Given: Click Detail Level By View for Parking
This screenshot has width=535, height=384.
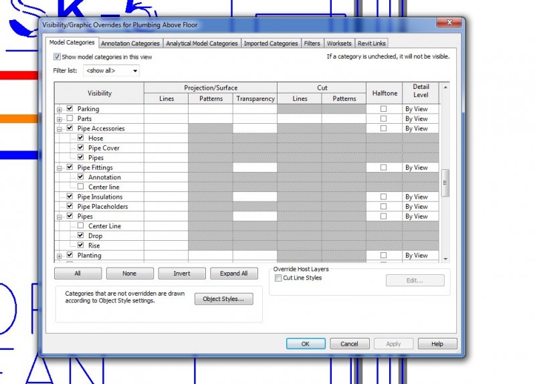Looking at the screenshot, I should [421, 109].
